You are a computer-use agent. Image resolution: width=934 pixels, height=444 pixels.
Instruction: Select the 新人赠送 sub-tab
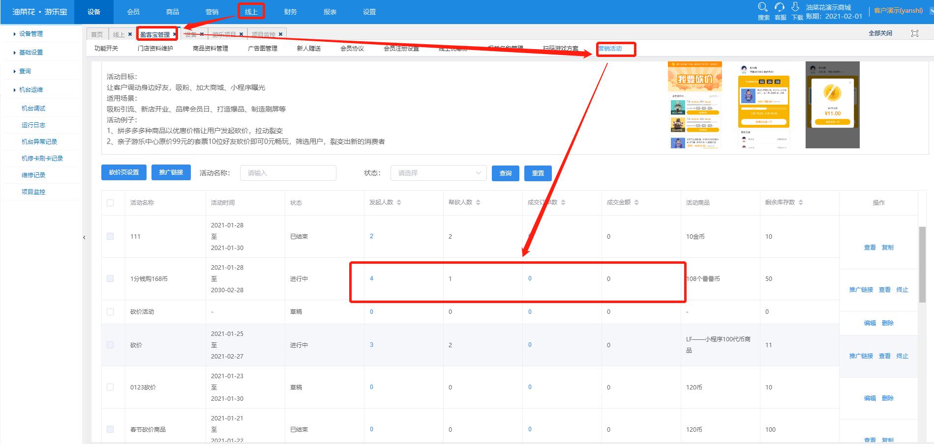coord(309,48)
